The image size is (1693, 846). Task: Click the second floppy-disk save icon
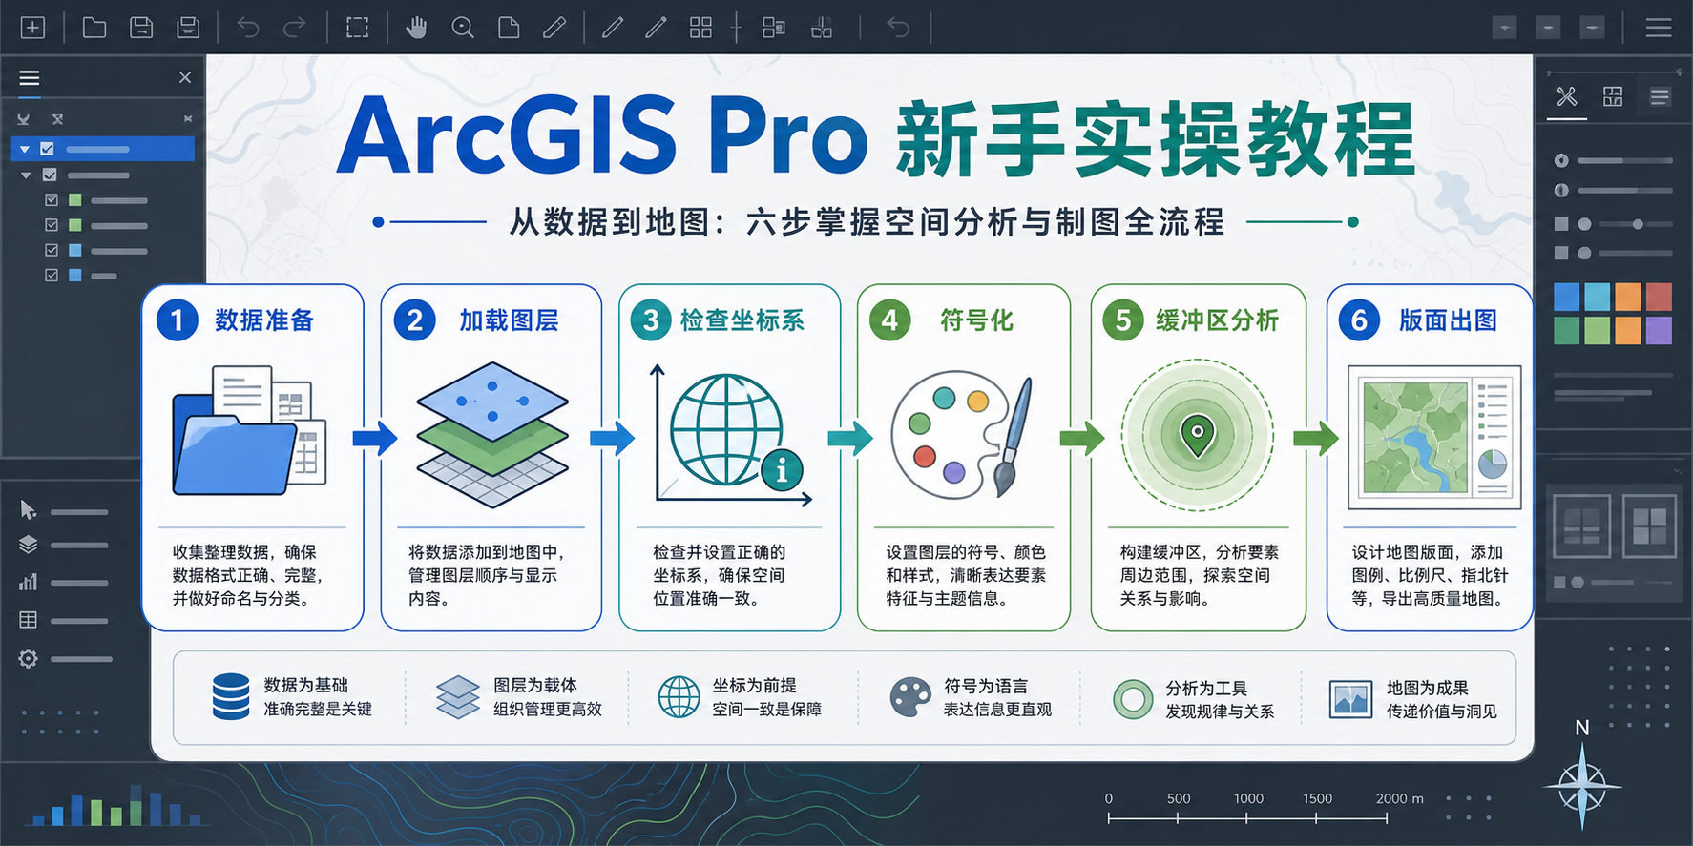tap(188, 28)
